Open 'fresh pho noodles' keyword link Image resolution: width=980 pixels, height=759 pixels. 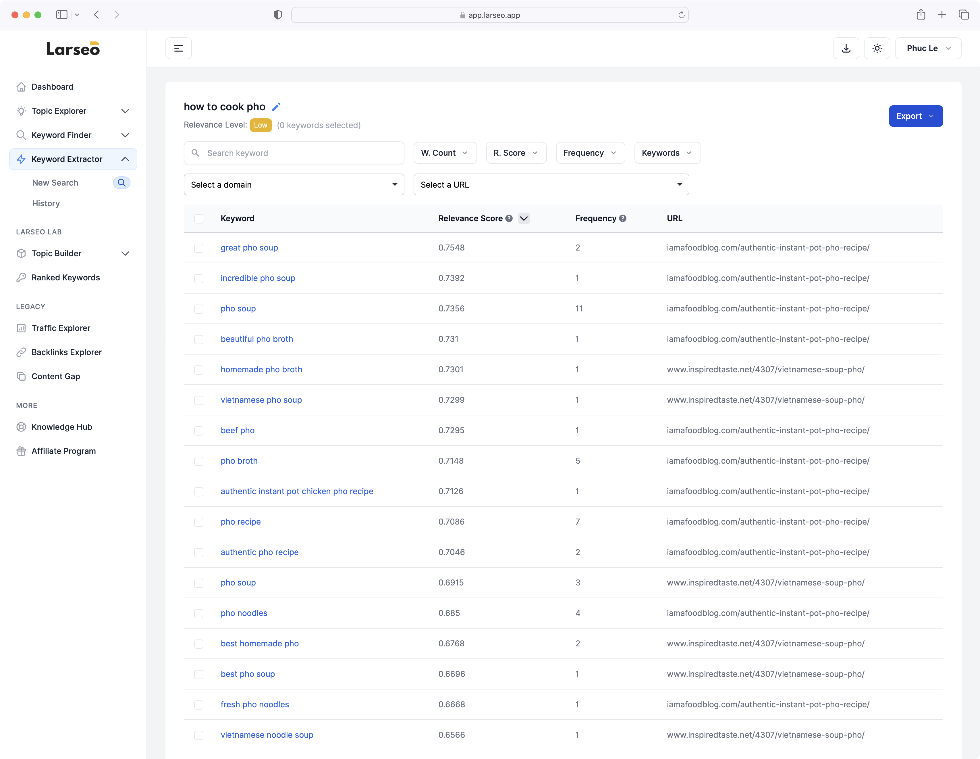coord(255,705)
